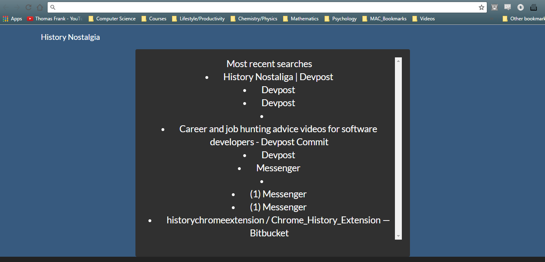Bookmark this page with the star

482,7
